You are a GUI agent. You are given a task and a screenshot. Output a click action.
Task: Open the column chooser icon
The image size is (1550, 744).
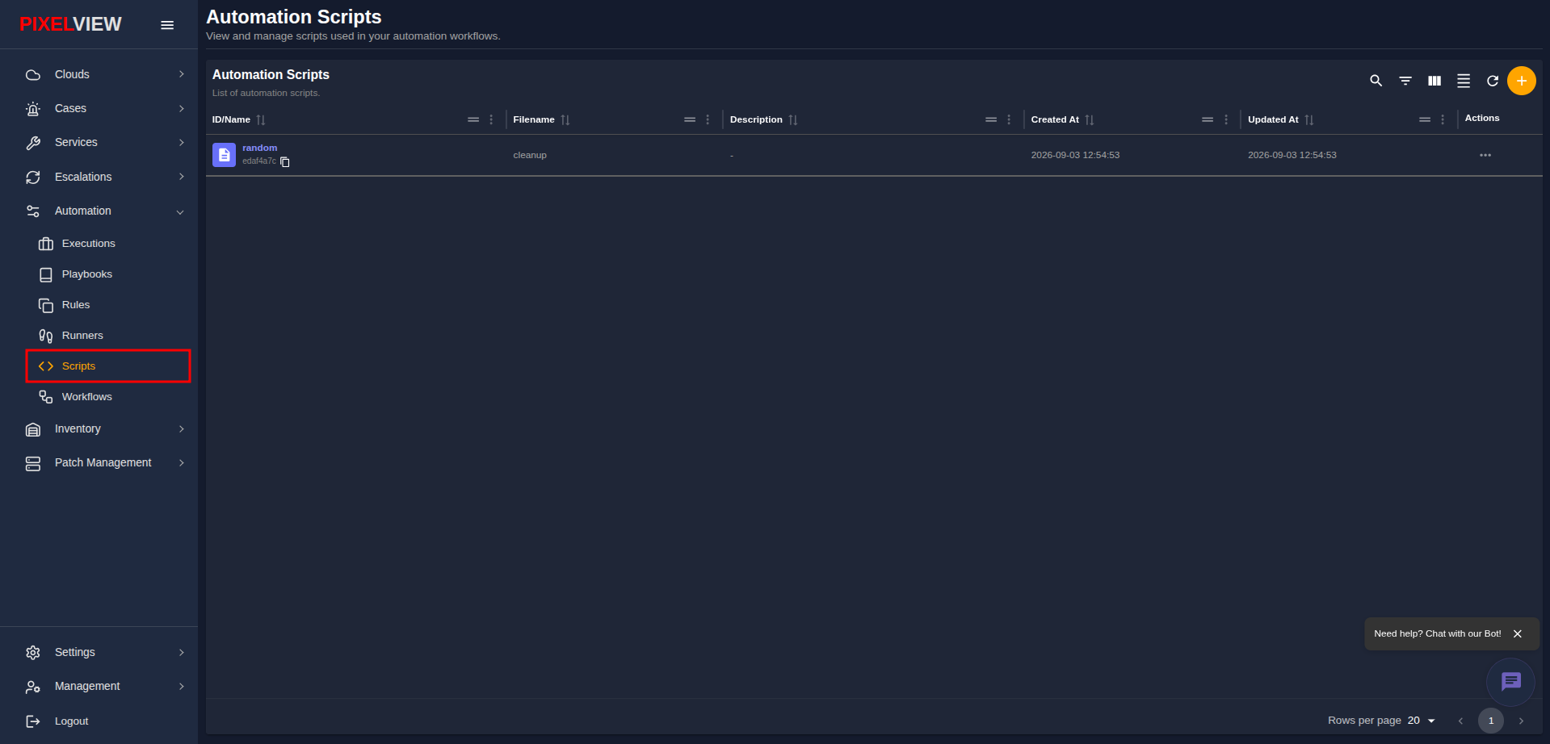1434,81
